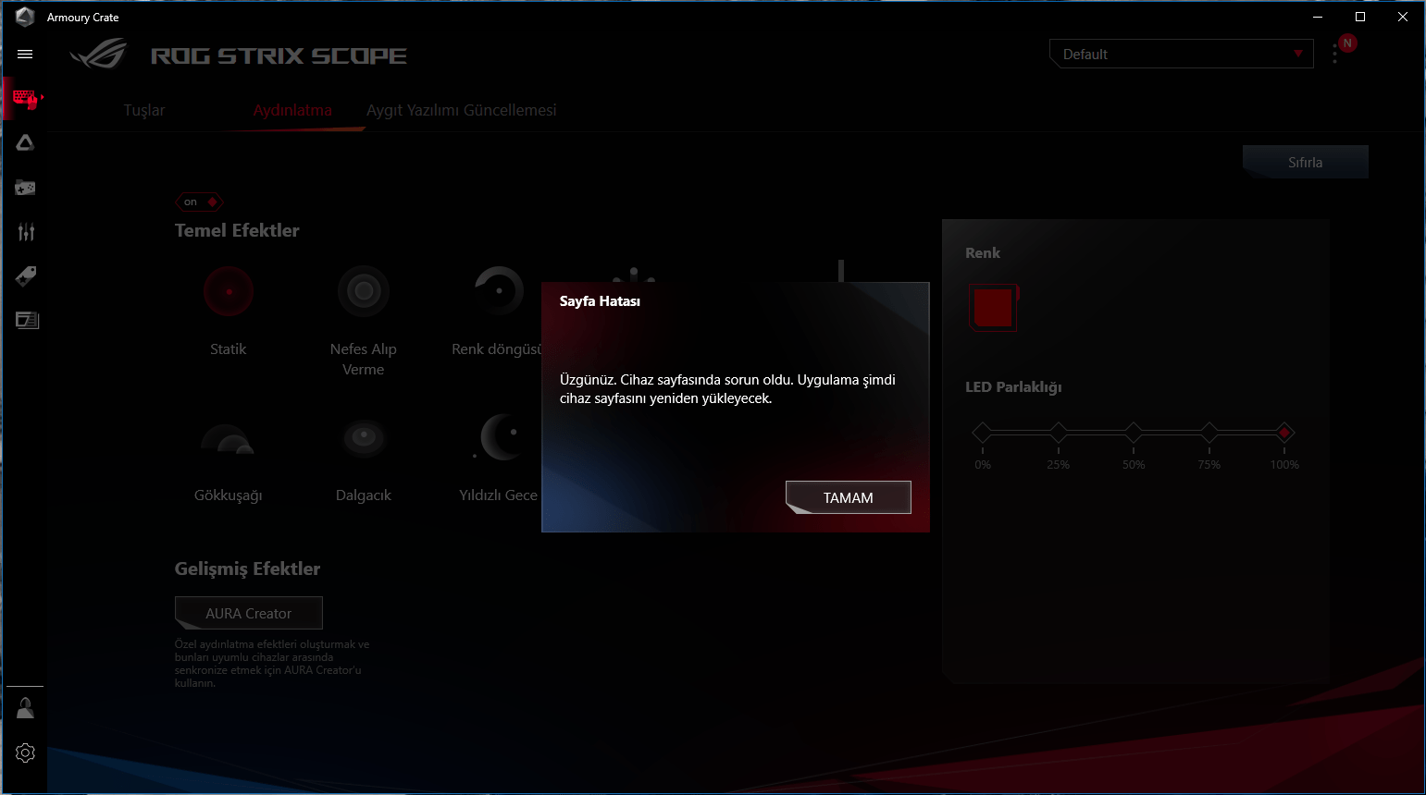The image size is (1426, 795).
Task: Click the ROG STRIX SCOPE device title
Action: (279, 55)
